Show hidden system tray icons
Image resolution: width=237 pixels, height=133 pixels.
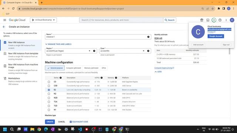[x=198, y=129]
